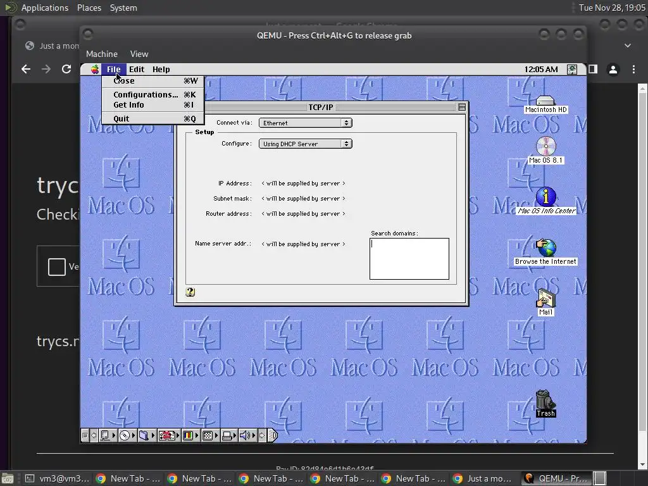Reload the page in Chrome window
Image resolution: width=648 pixels, height=486 pixels.
tap(66, 69)
